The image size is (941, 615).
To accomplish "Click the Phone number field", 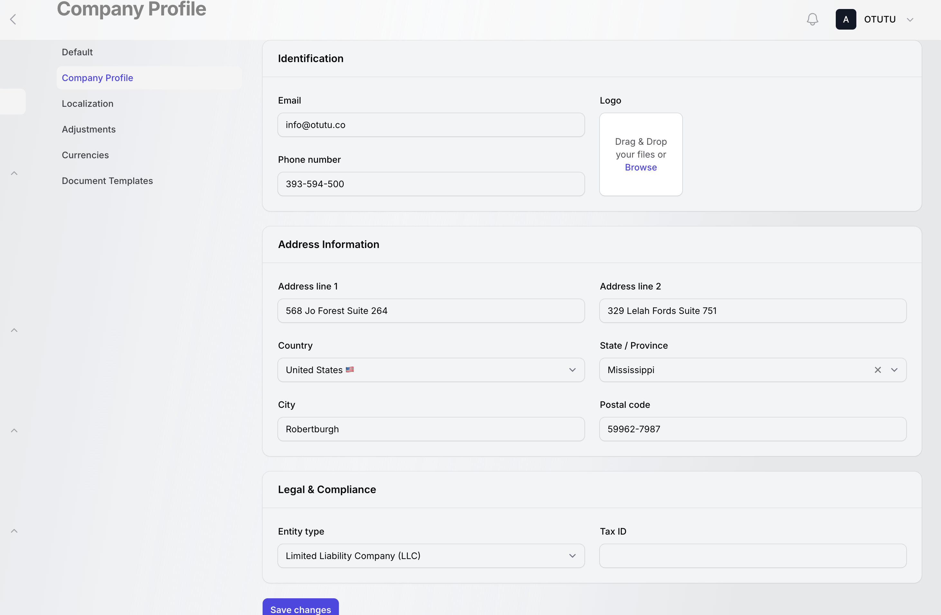I will click(x=431, y=184).
